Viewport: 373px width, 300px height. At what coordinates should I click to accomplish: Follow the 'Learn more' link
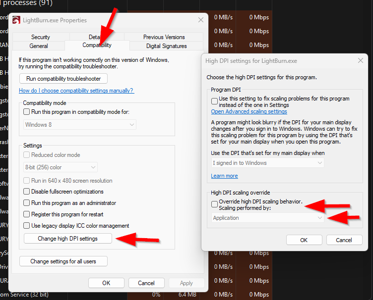224,176
